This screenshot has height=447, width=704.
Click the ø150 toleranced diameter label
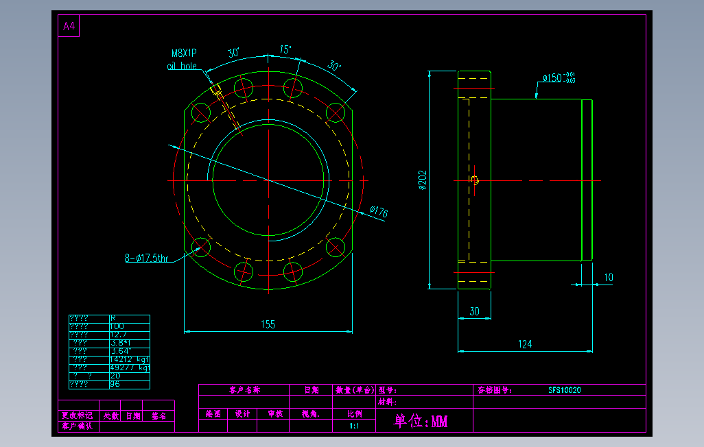coord(559,77)
